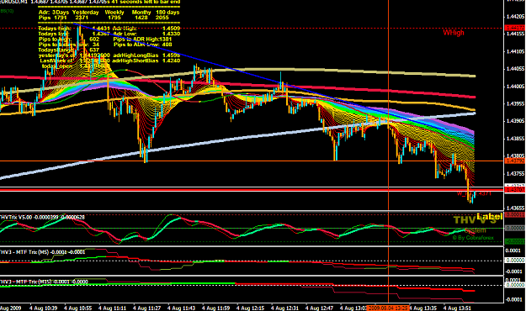The width and height of the screenshot is (526, 311).
Task: Click the THV V3 title text
Action: tap(475, 220)
